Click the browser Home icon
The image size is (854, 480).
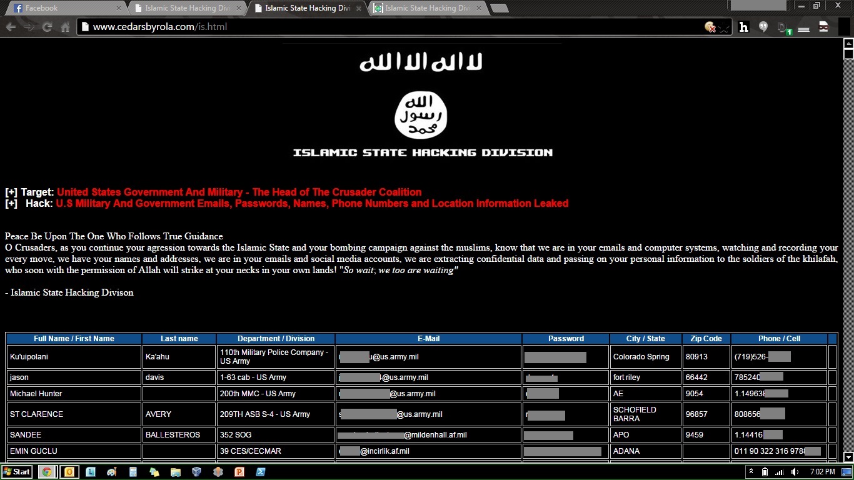(x=64, y=27)
